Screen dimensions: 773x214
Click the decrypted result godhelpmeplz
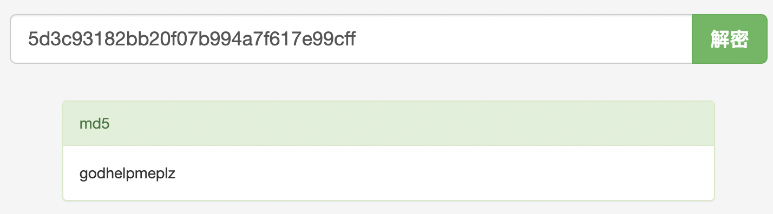pos(127,175)
